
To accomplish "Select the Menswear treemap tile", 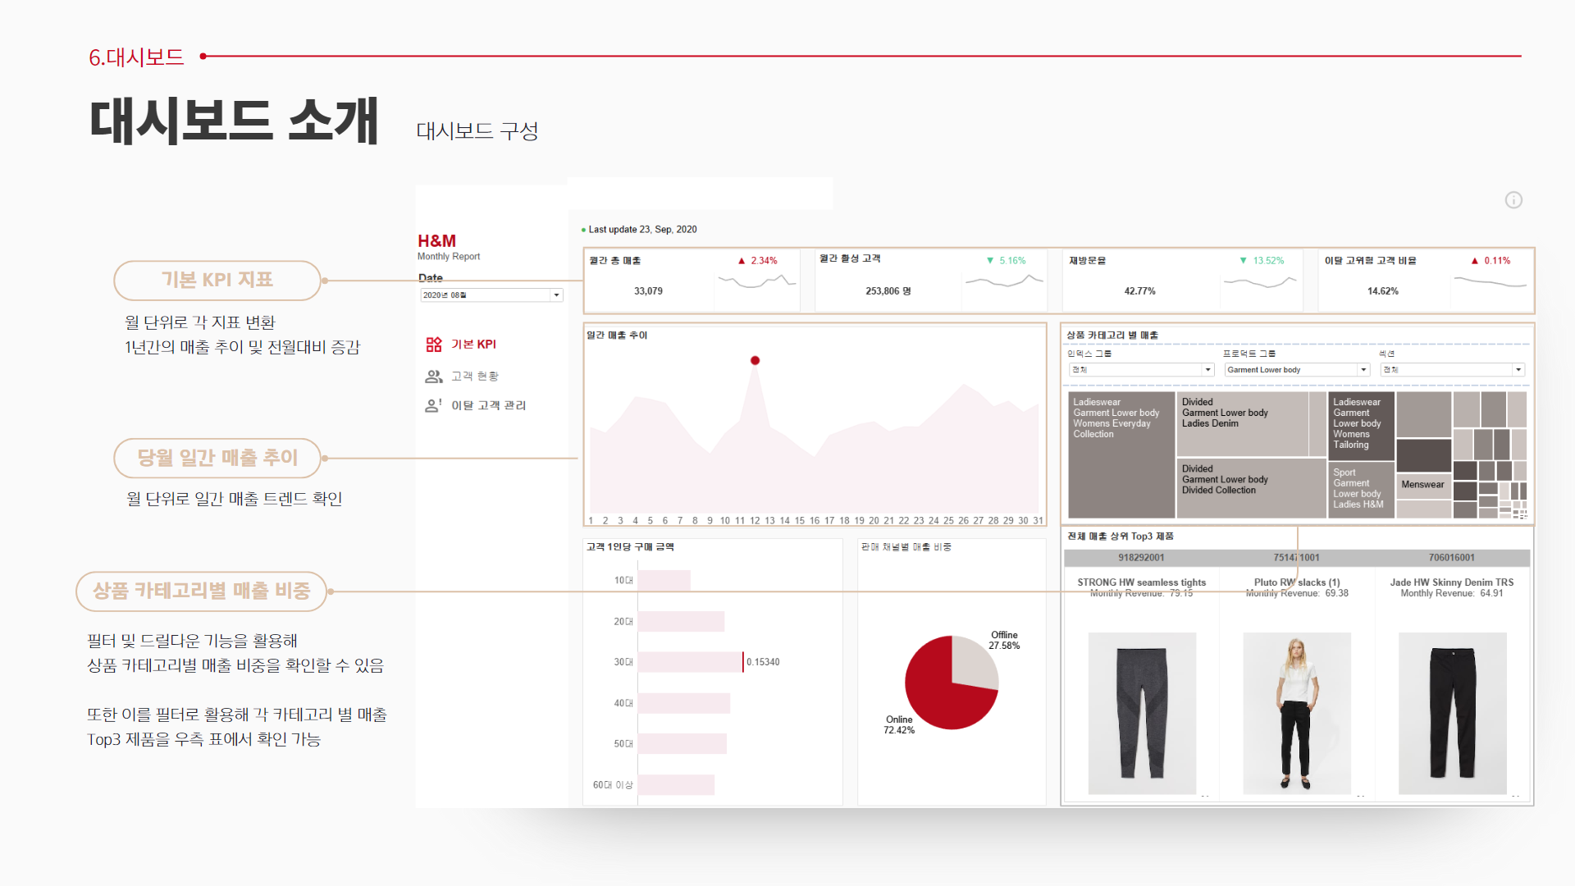I will [x=1422, y=485].
